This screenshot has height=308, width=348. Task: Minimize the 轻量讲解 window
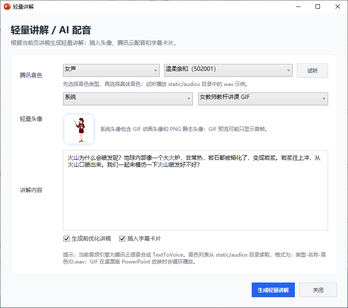(x=298, y=6)
